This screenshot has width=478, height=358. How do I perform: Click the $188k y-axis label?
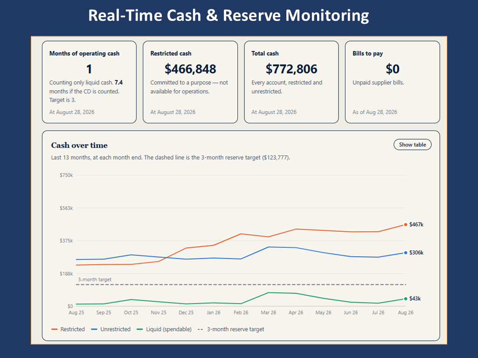point(66,273)
